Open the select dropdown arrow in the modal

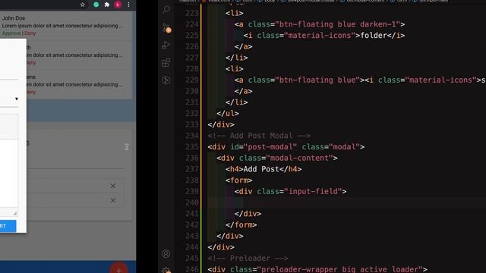tap(17, 99)
